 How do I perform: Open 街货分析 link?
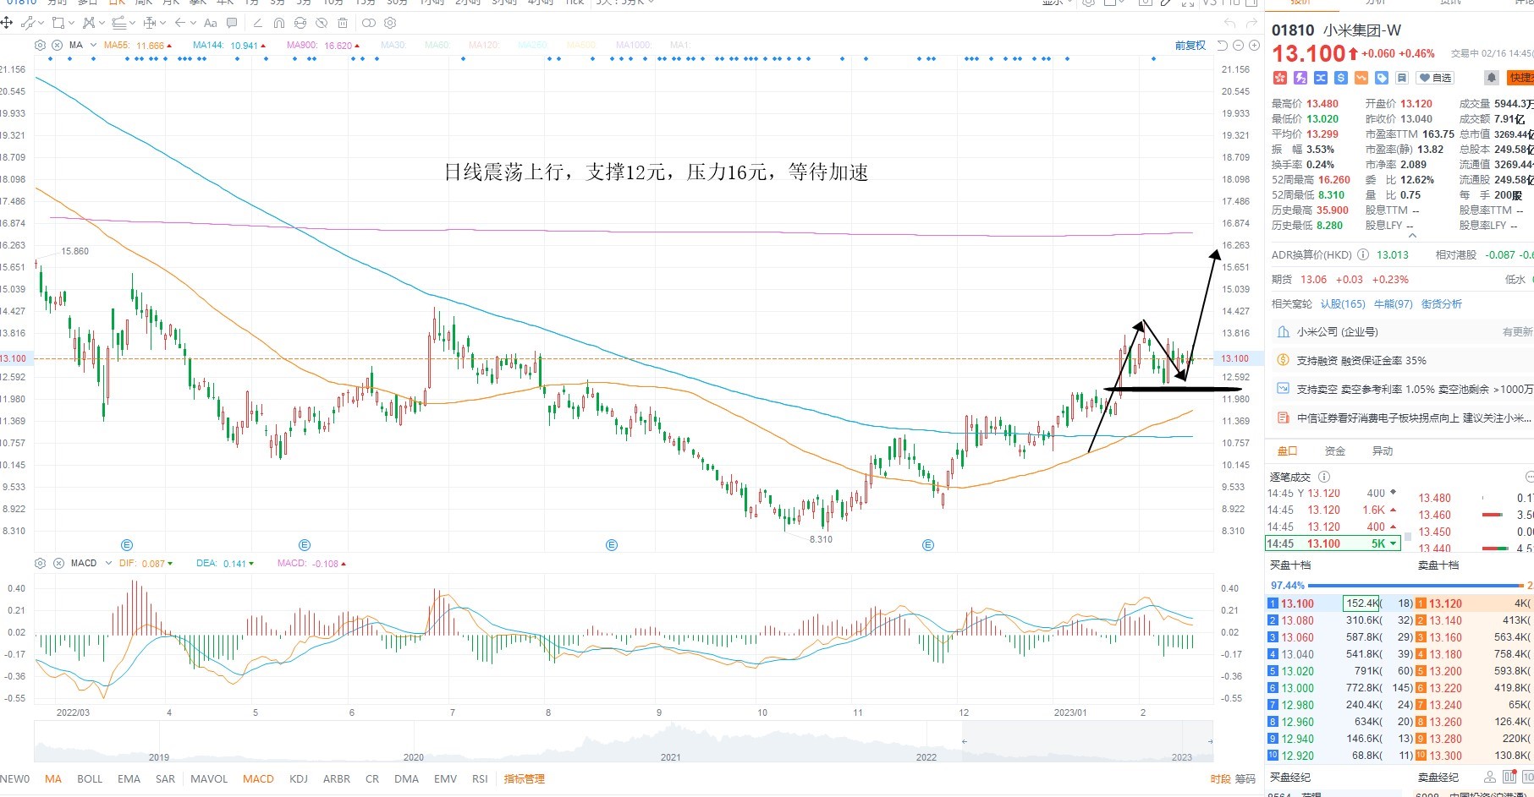click(x=1441, y=304)
